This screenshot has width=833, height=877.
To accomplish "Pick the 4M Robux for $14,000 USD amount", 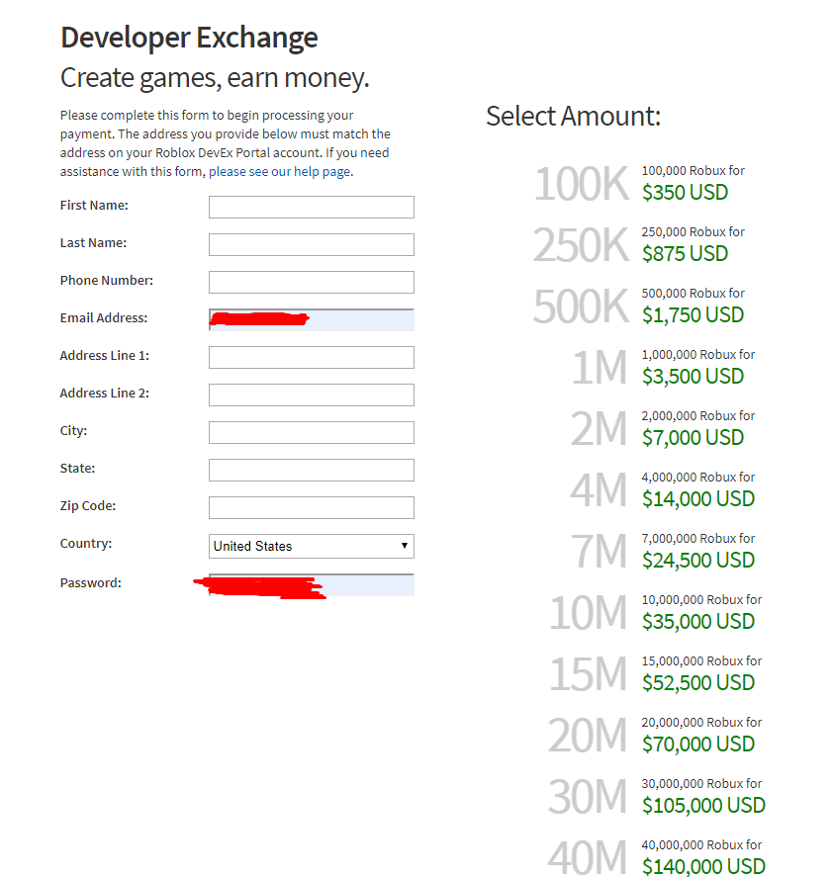I will pos(663,490).
